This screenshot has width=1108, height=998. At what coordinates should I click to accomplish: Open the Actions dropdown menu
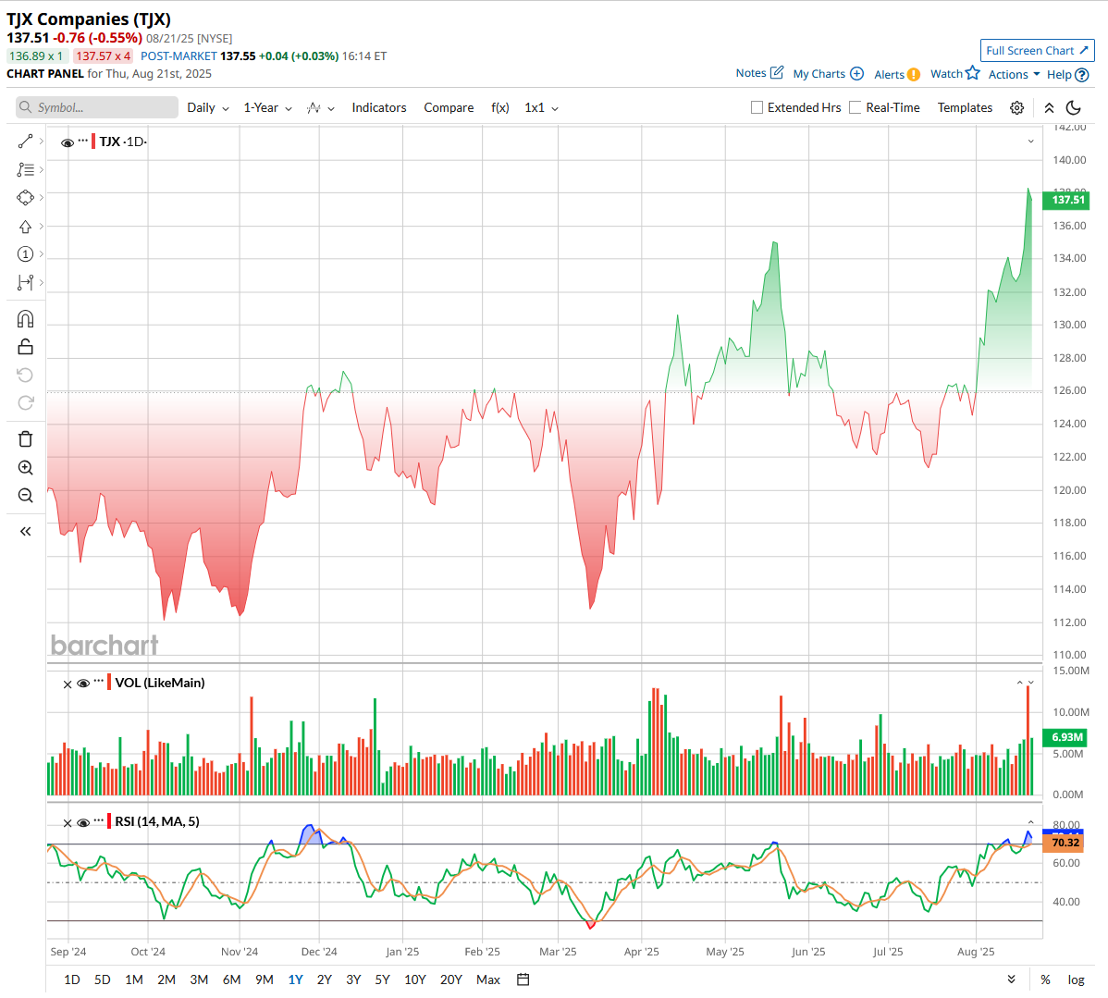tap(1014, 74)
